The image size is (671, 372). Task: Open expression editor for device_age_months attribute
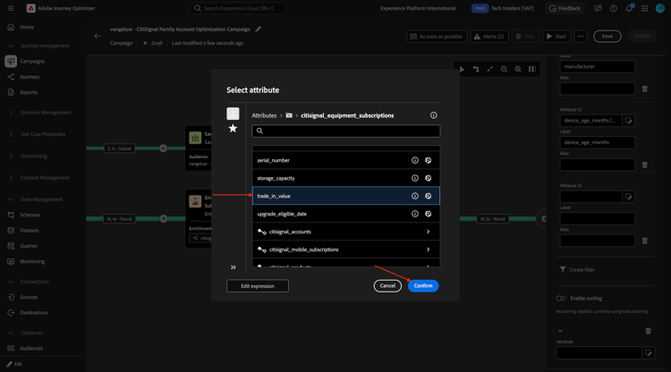(628, 121)
